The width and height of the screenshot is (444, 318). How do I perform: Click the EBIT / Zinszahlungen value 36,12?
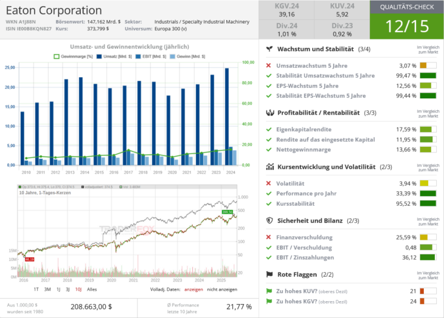coord(409,257)
